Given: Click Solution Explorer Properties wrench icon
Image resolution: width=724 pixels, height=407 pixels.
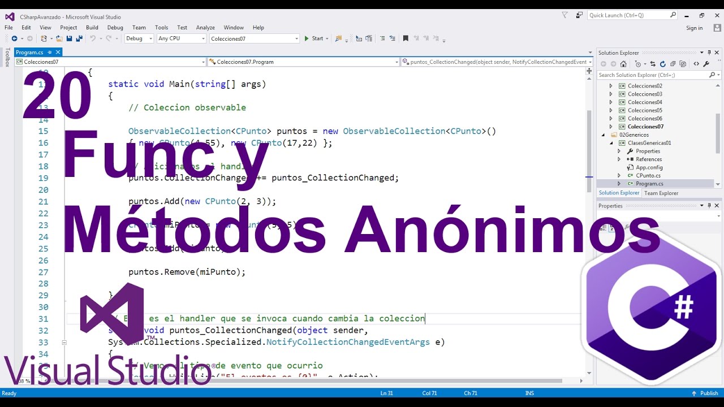Looking at the screenshot, I should [x=706, y=64].
